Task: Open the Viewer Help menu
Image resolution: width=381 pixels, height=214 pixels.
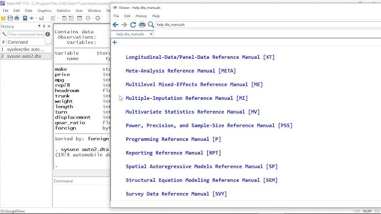Action: (x=156, y=16)
